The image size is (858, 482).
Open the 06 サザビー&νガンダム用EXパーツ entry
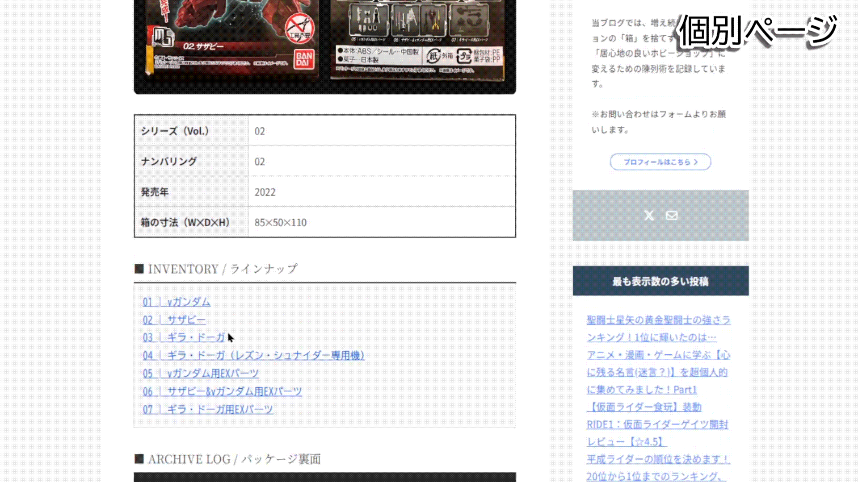click(x=222, y=391)
